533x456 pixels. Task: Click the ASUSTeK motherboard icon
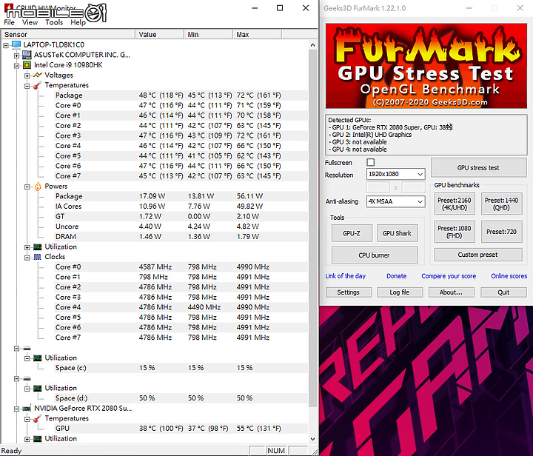[27, 55]
